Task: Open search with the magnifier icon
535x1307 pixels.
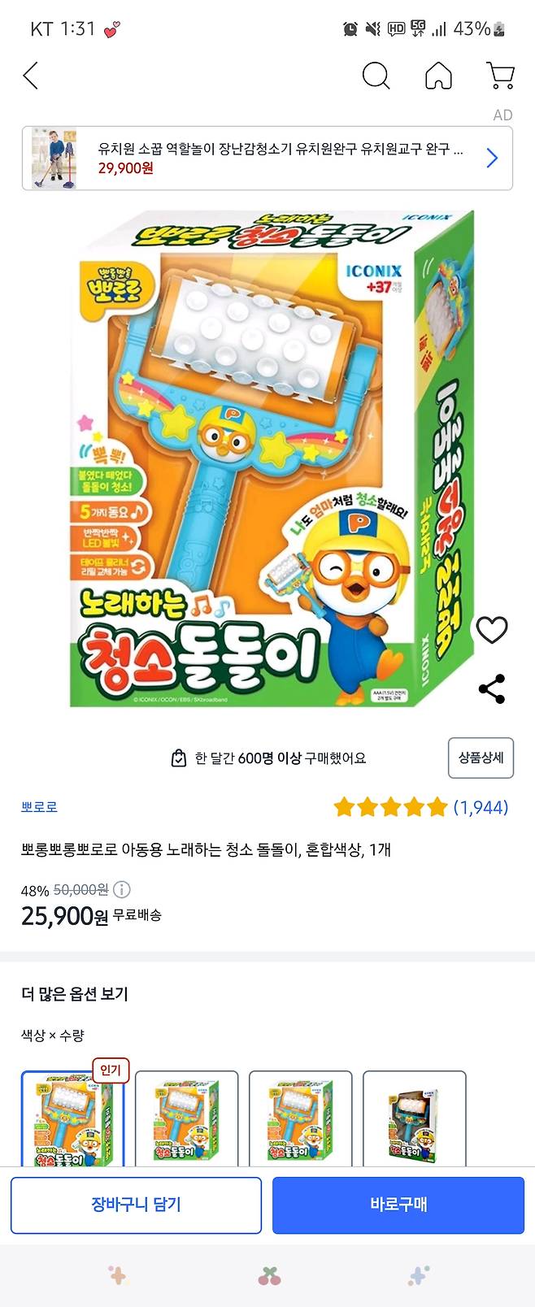Action: click(376, 76)
